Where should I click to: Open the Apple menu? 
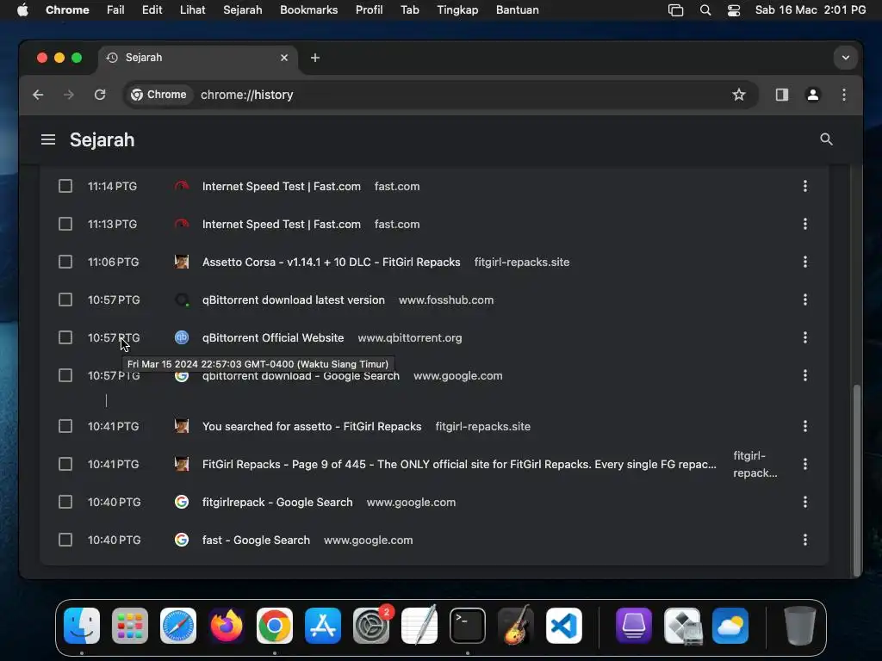(x=22, y=10)
